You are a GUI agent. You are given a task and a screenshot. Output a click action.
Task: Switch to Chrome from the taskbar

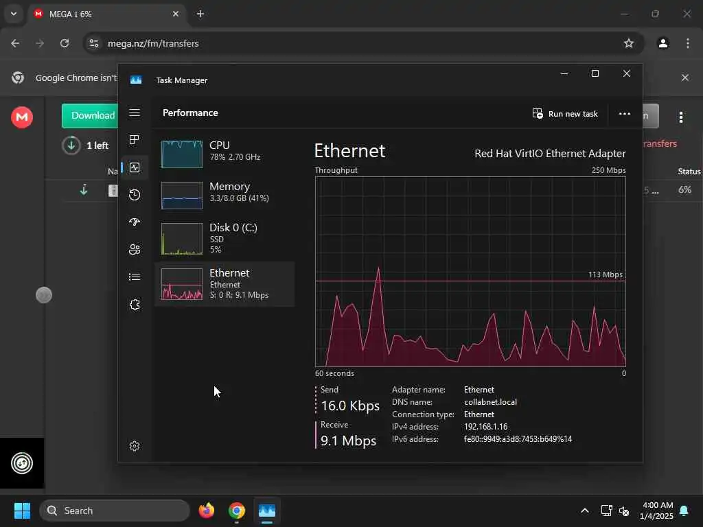(x=237, y=511)
